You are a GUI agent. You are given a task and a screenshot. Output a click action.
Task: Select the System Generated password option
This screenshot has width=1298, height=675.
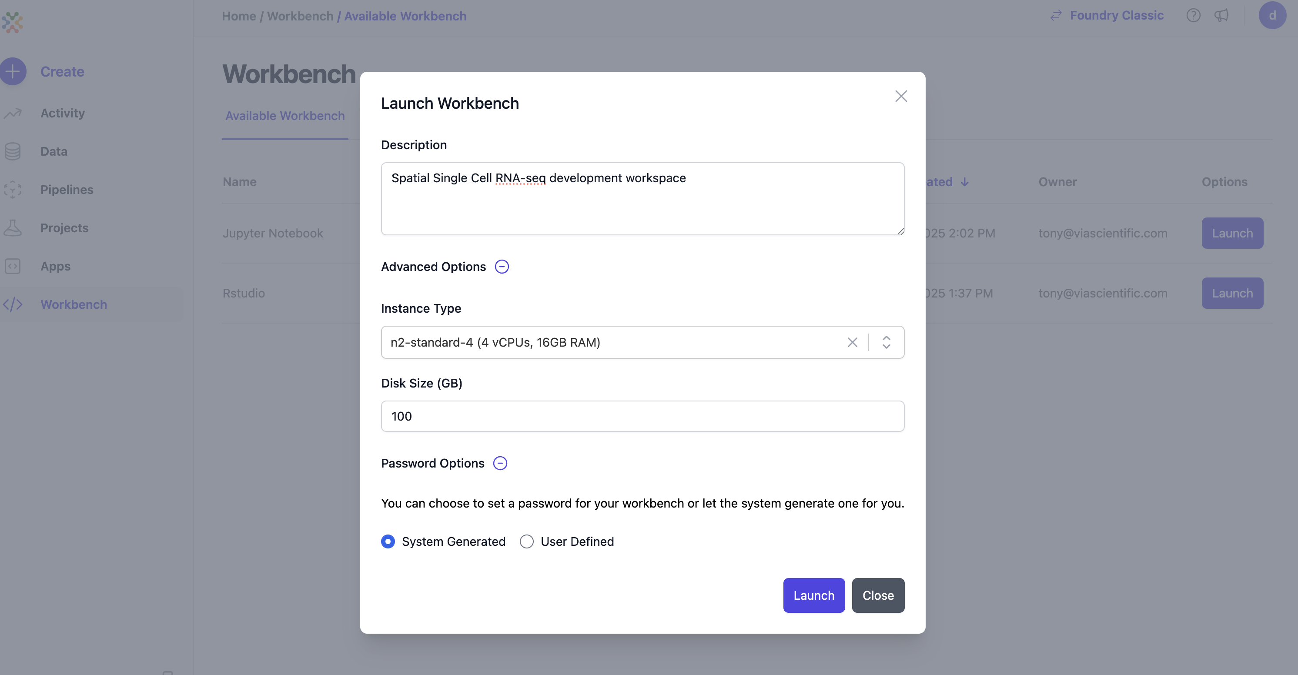[388, 541]
